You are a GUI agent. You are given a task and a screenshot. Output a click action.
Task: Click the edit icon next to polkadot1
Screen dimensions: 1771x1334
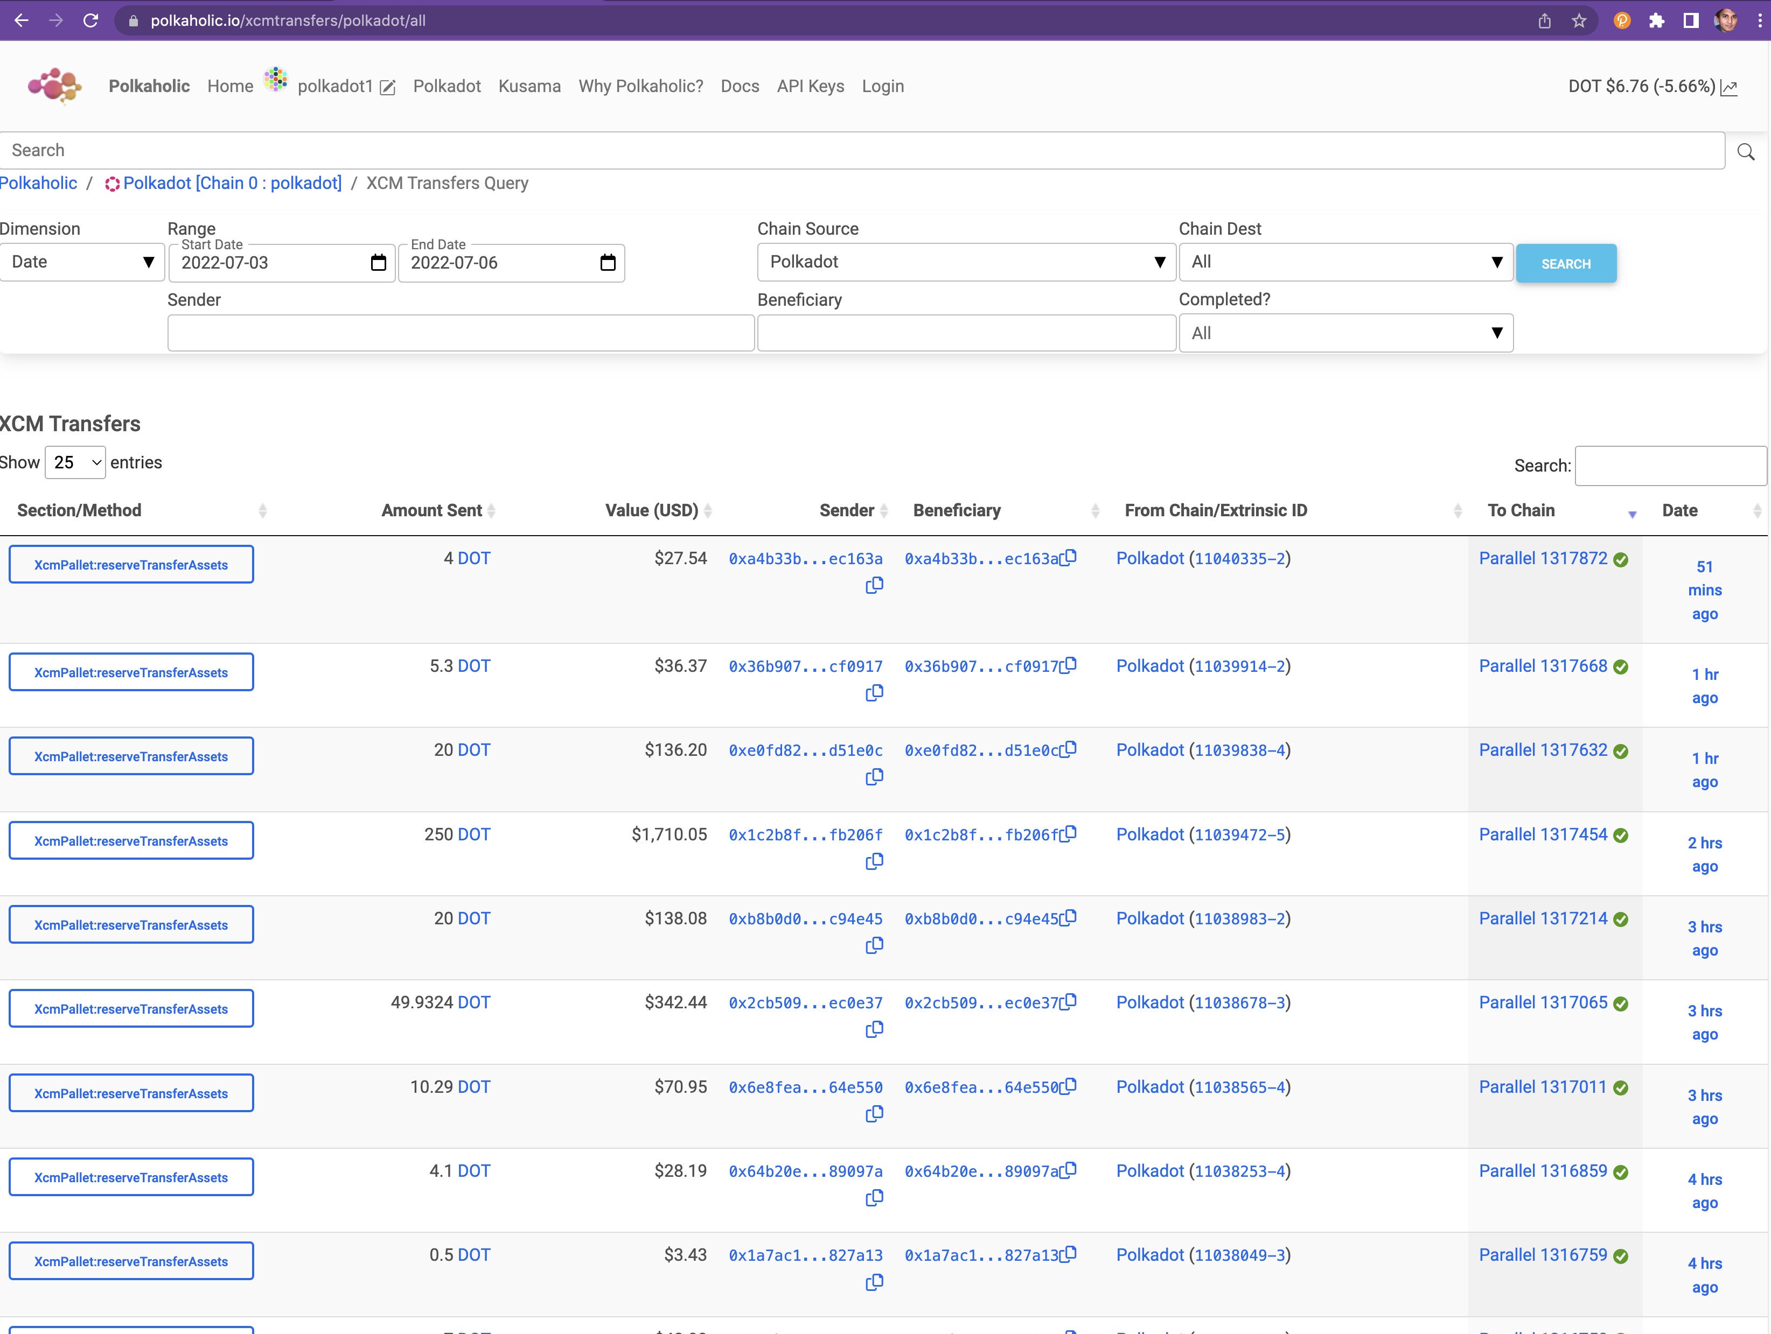pyautogui.click(x=388, y=87)
